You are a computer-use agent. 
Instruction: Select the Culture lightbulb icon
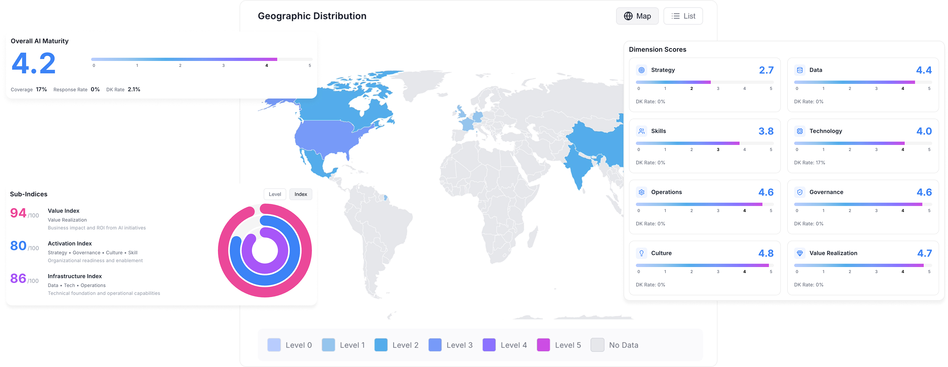[x=642, y=253]
